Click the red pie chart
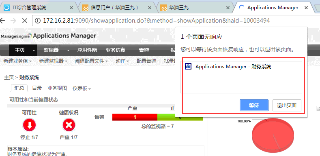The height and width of the screenshot is (156, 320). point(273,135)
